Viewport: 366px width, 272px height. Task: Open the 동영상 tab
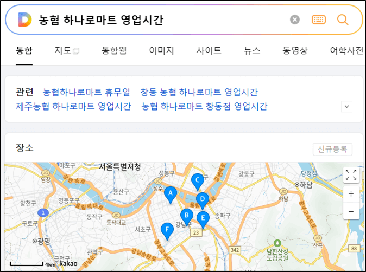click(295, 50)
